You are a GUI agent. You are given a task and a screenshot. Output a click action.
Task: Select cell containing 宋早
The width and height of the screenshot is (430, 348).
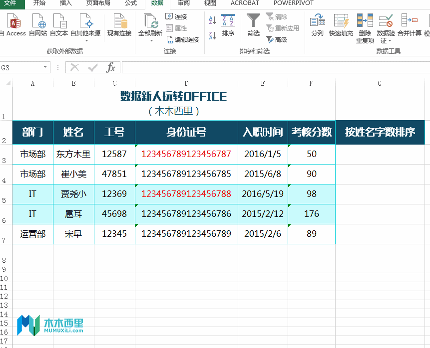(x=73, y=234)
